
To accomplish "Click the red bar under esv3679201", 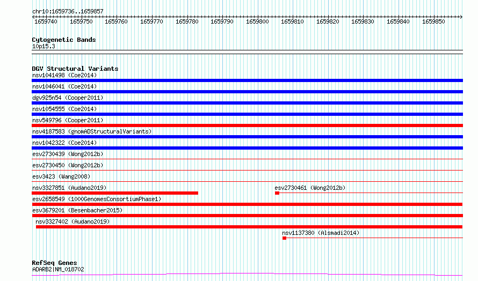I will [247, 216].
